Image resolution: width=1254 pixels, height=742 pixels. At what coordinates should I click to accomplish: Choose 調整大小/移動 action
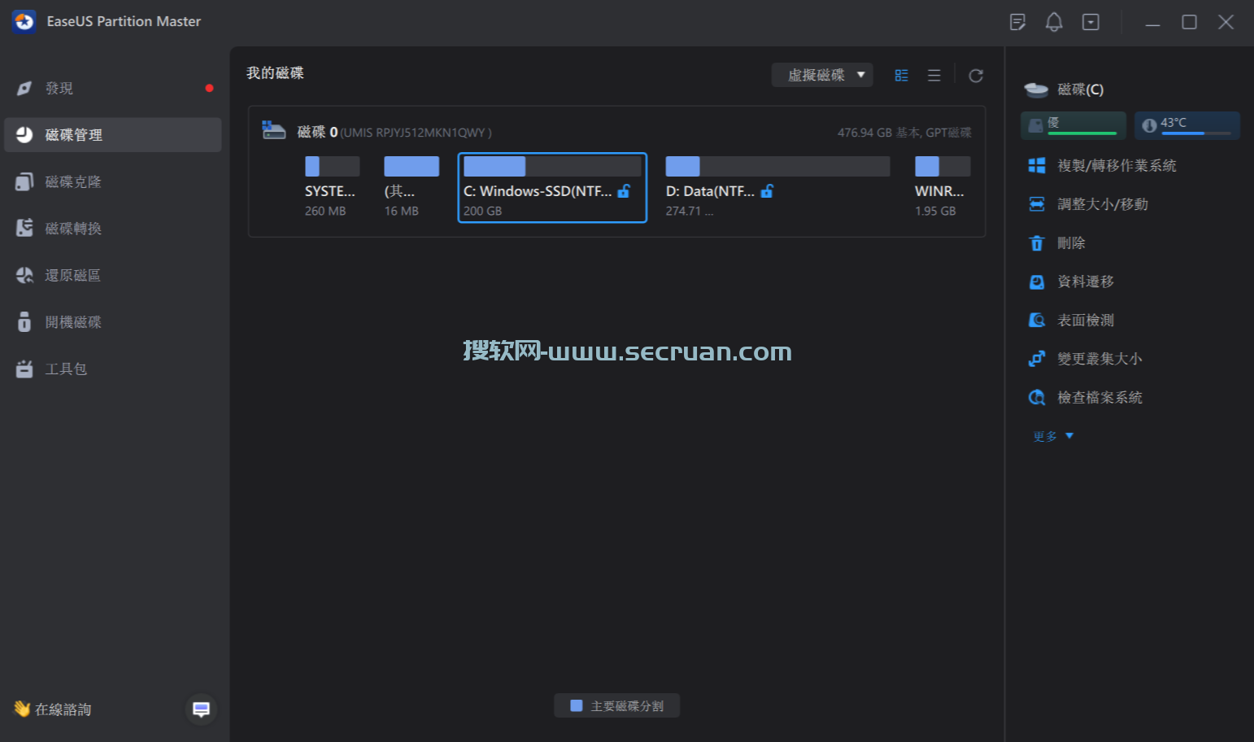[1089, 204]
